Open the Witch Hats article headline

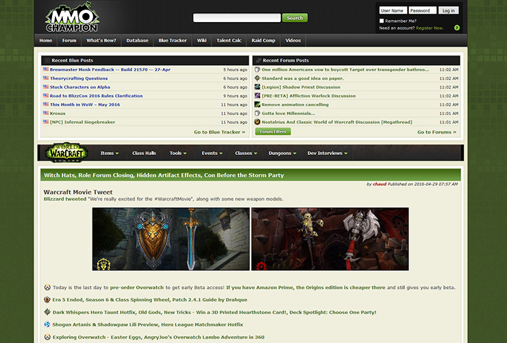pyautogui.click(x=164, y=175)
